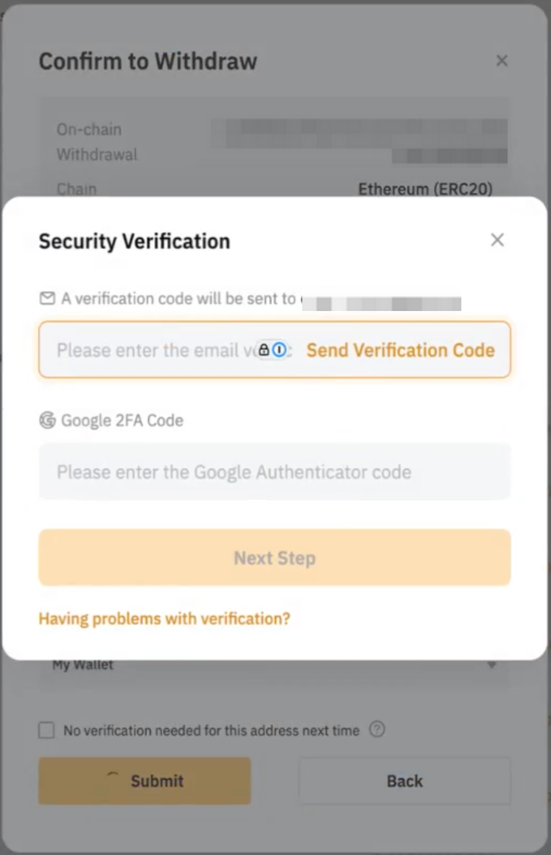Screen dimensions: 551x855
Task: Click the envelope icon beside verification notice
Action: click(x=47, y=298)
